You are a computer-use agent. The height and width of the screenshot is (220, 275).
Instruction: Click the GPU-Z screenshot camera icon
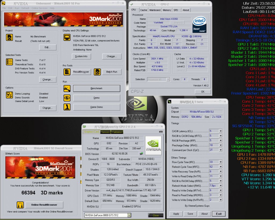pyautogui.click(x=161, y=132)
